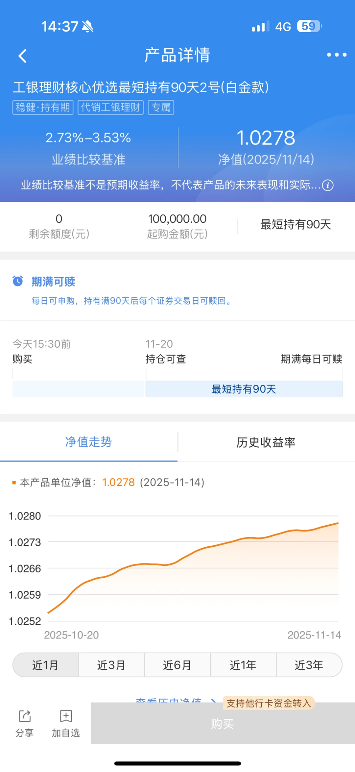Tap the 剩余额度(元) label
The height and width of the screenshot is (772, 355).
point(59,234)
